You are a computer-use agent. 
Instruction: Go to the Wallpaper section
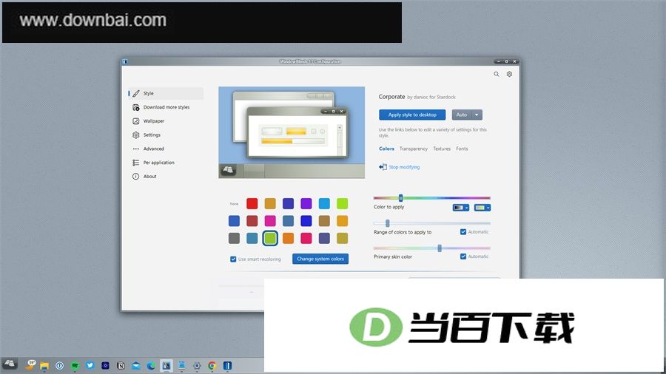166,121
